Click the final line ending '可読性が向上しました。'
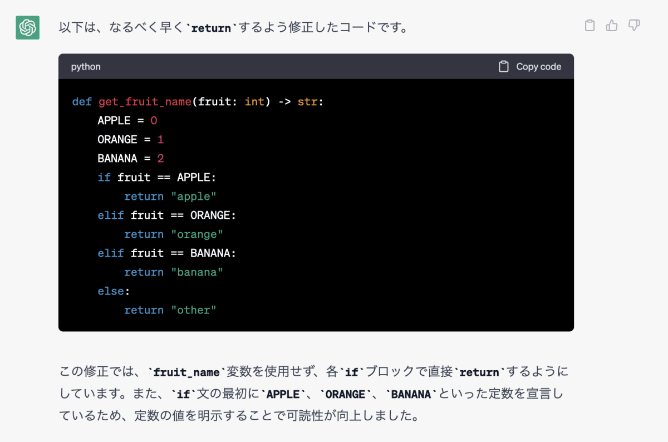The width and height of the screenshot is (668, 442). [x=239, y=416]
